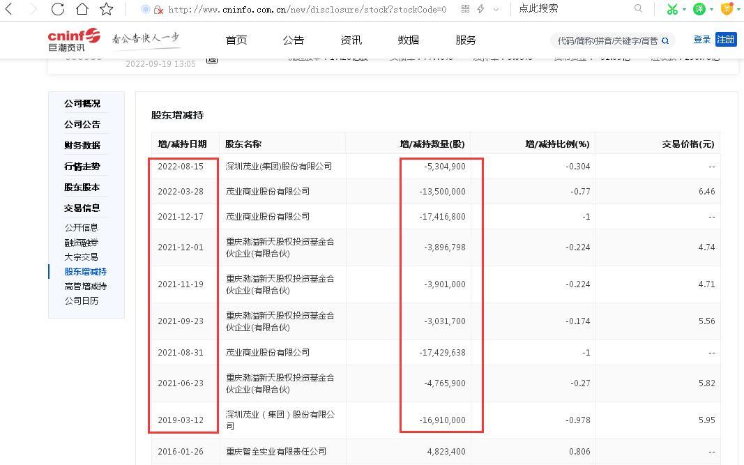The width and height of the screenshot is (744, 465).
Task: Select 股东股本 in the sidebar
Action: [82, 188]
